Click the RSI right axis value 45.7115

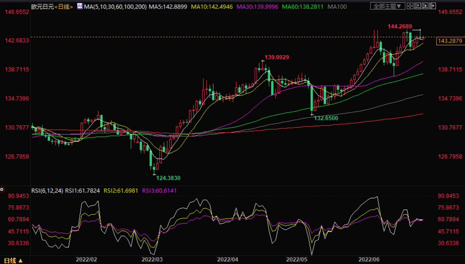pyautogui.click(x=448, y=232)
